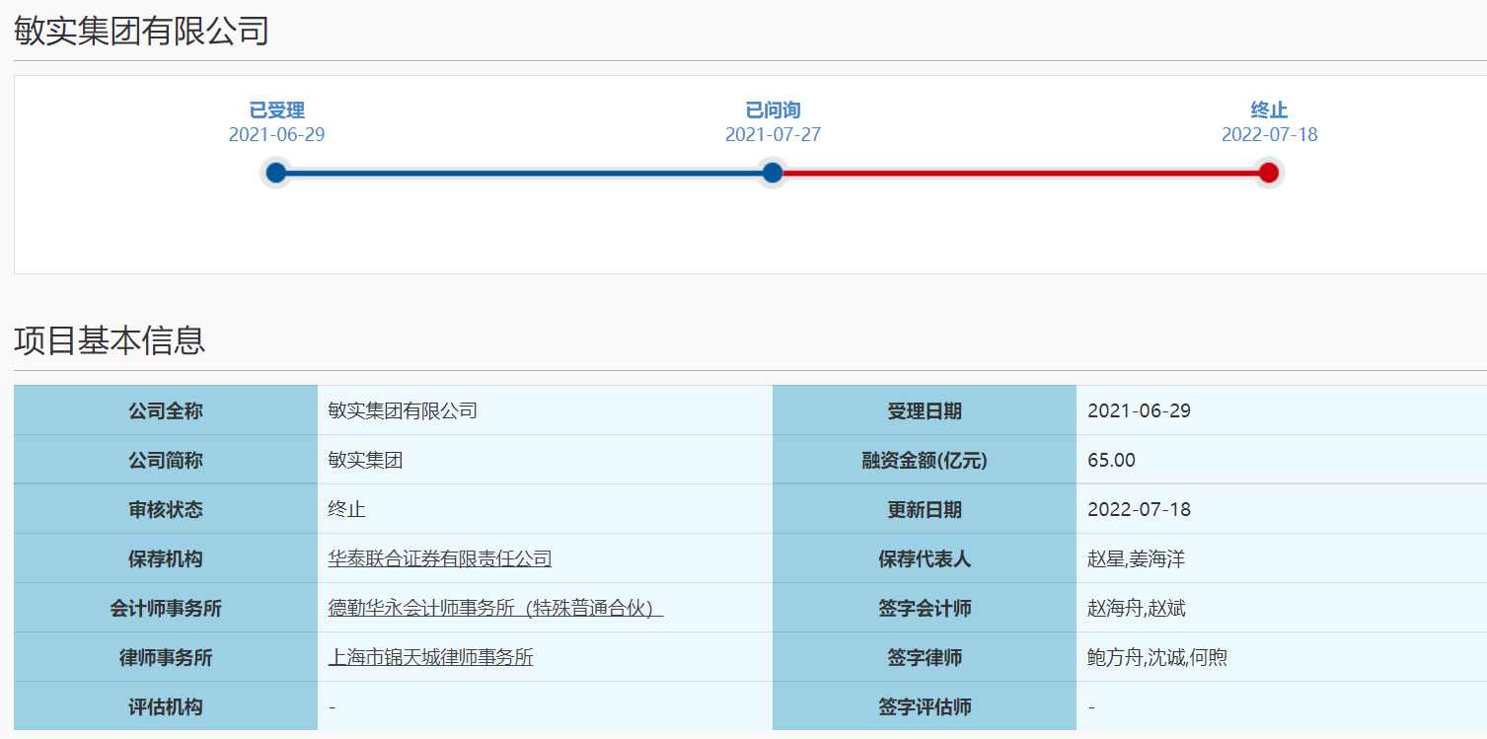Click the 律师事务所 header cell

coord(166,657)
